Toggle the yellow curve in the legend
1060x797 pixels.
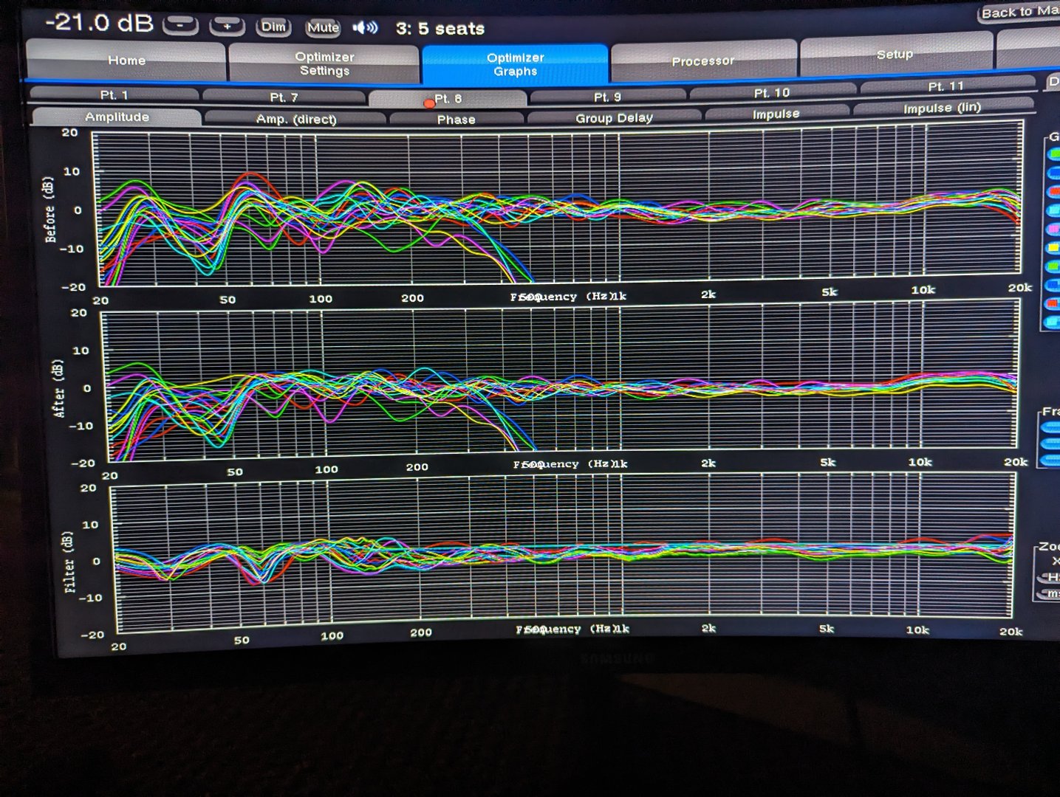(x=1053, y=248)
